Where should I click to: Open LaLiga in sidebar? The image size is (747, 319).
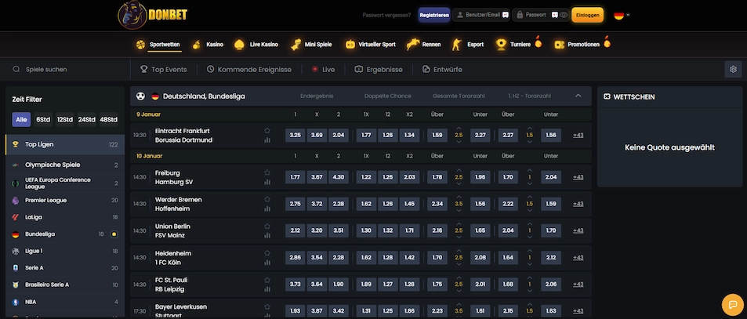(x=65, y=217)
